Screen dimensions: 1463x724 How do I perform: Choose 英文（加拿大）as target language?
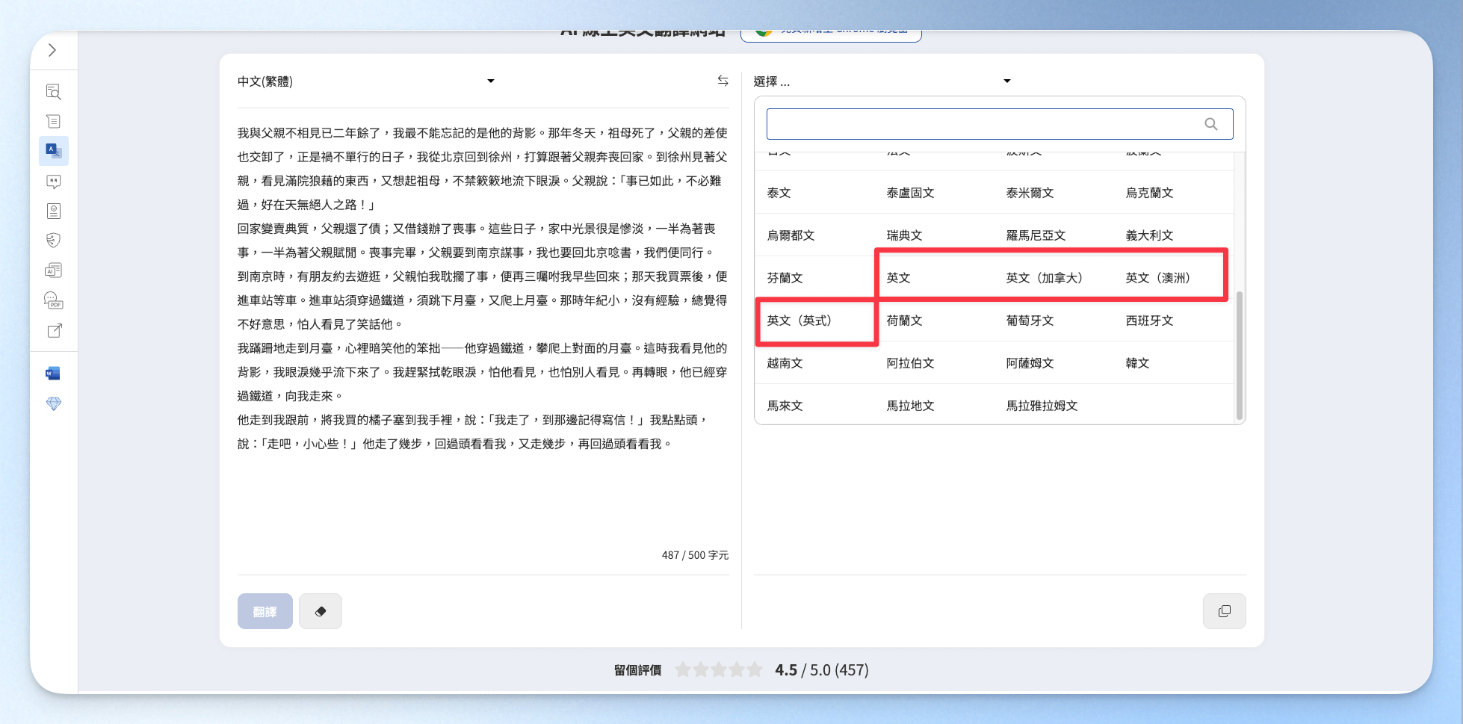1045,278
